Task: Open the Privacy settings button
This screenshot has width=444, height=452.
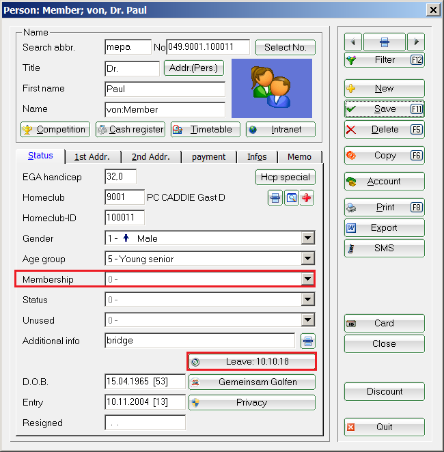Action: click(252, 402)
